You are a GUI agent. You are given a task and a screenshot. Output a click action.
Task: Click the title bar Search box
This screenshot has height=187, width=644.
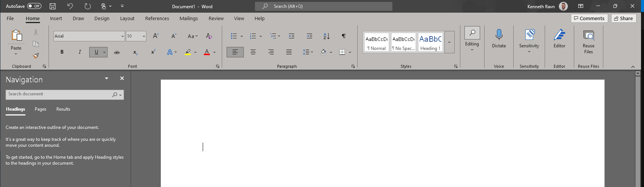tap(324, 6)
